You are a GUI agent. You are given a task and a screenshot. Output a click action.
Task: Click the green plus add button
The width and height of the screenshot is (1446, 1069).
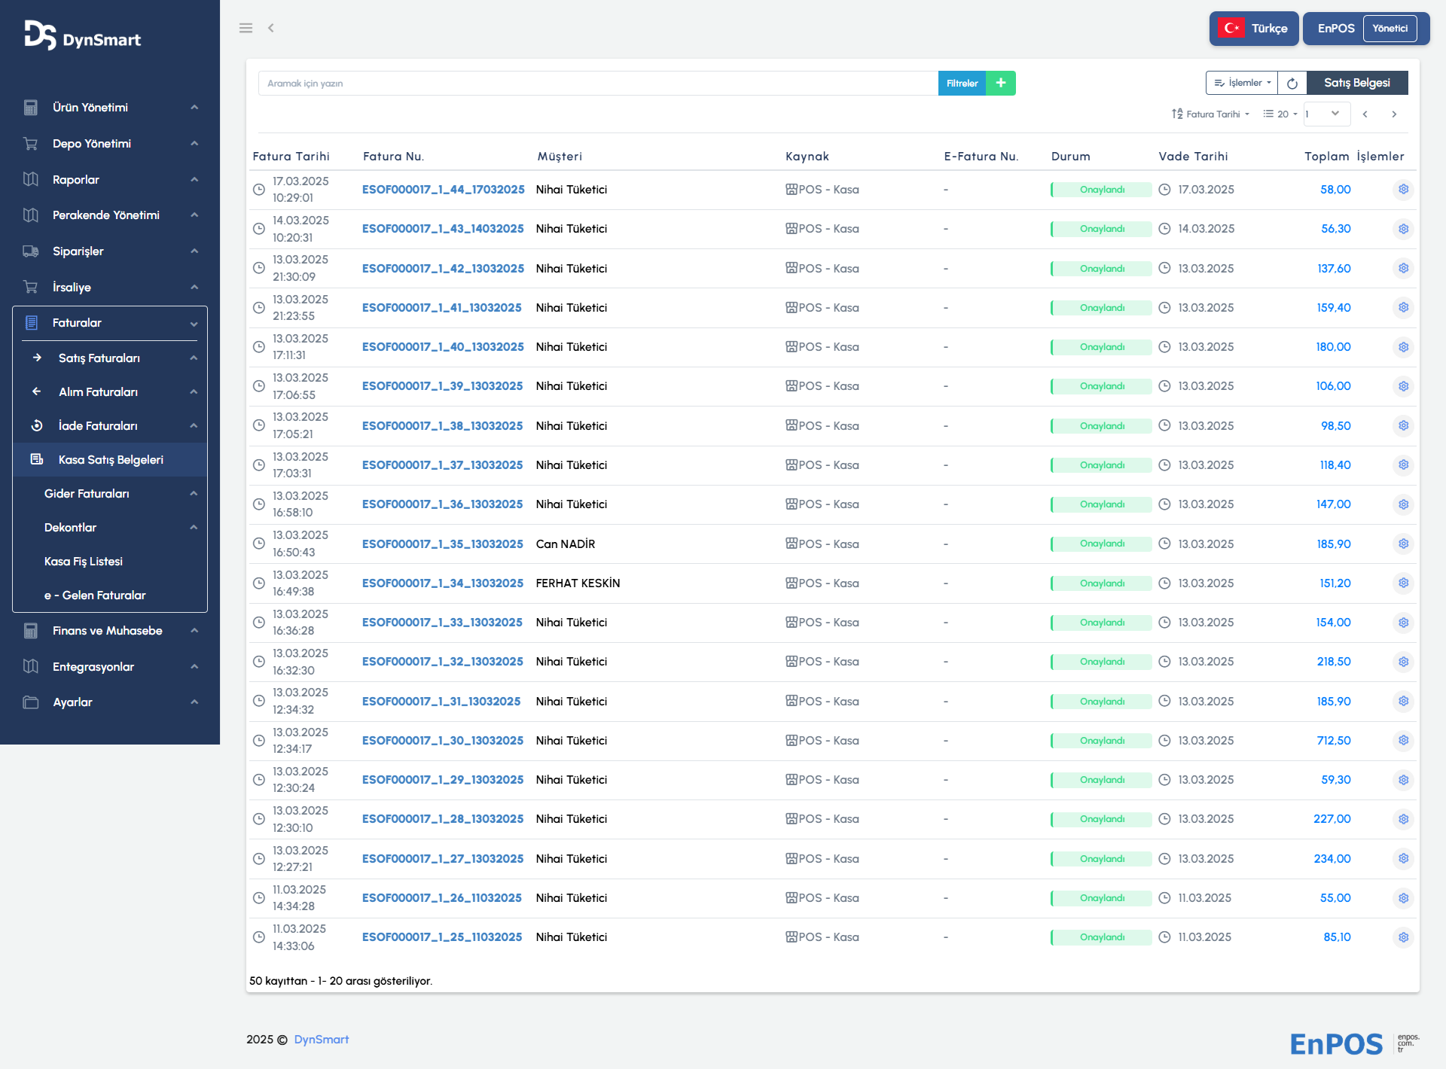point(1000,83)
